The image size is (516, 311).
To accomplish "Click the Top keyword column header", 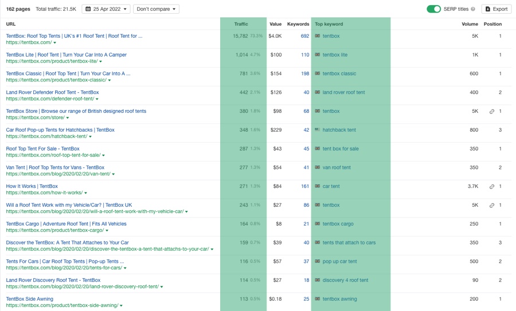I will 329,24.
